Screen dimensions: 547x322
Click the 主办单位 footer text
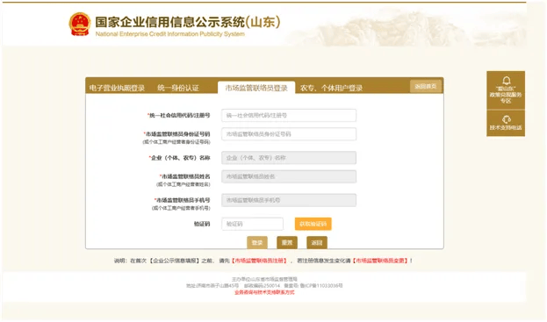[x=264, y=279]
